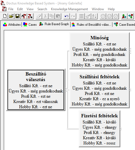The width and height of the screenshot is (135, 150).
Task: Click the Redo arrow icon
Action: [x=73, y=16]
